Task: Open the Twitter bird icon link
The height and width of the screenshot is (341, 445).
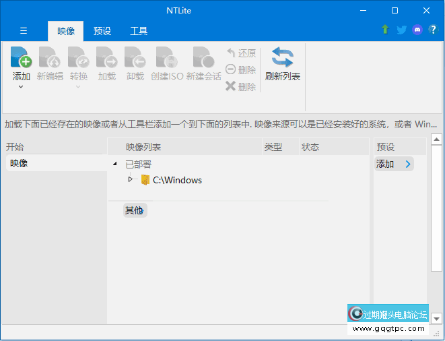Action: click(x=401, y=30)
